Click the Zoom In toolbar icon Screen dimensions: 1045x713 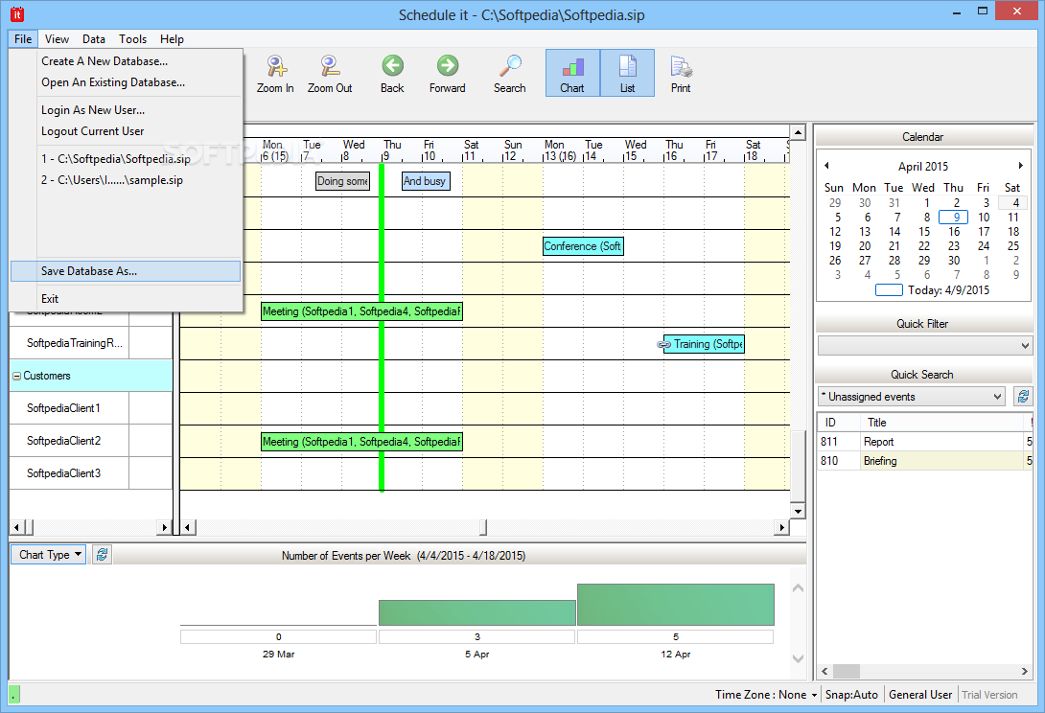coord(275,74)
